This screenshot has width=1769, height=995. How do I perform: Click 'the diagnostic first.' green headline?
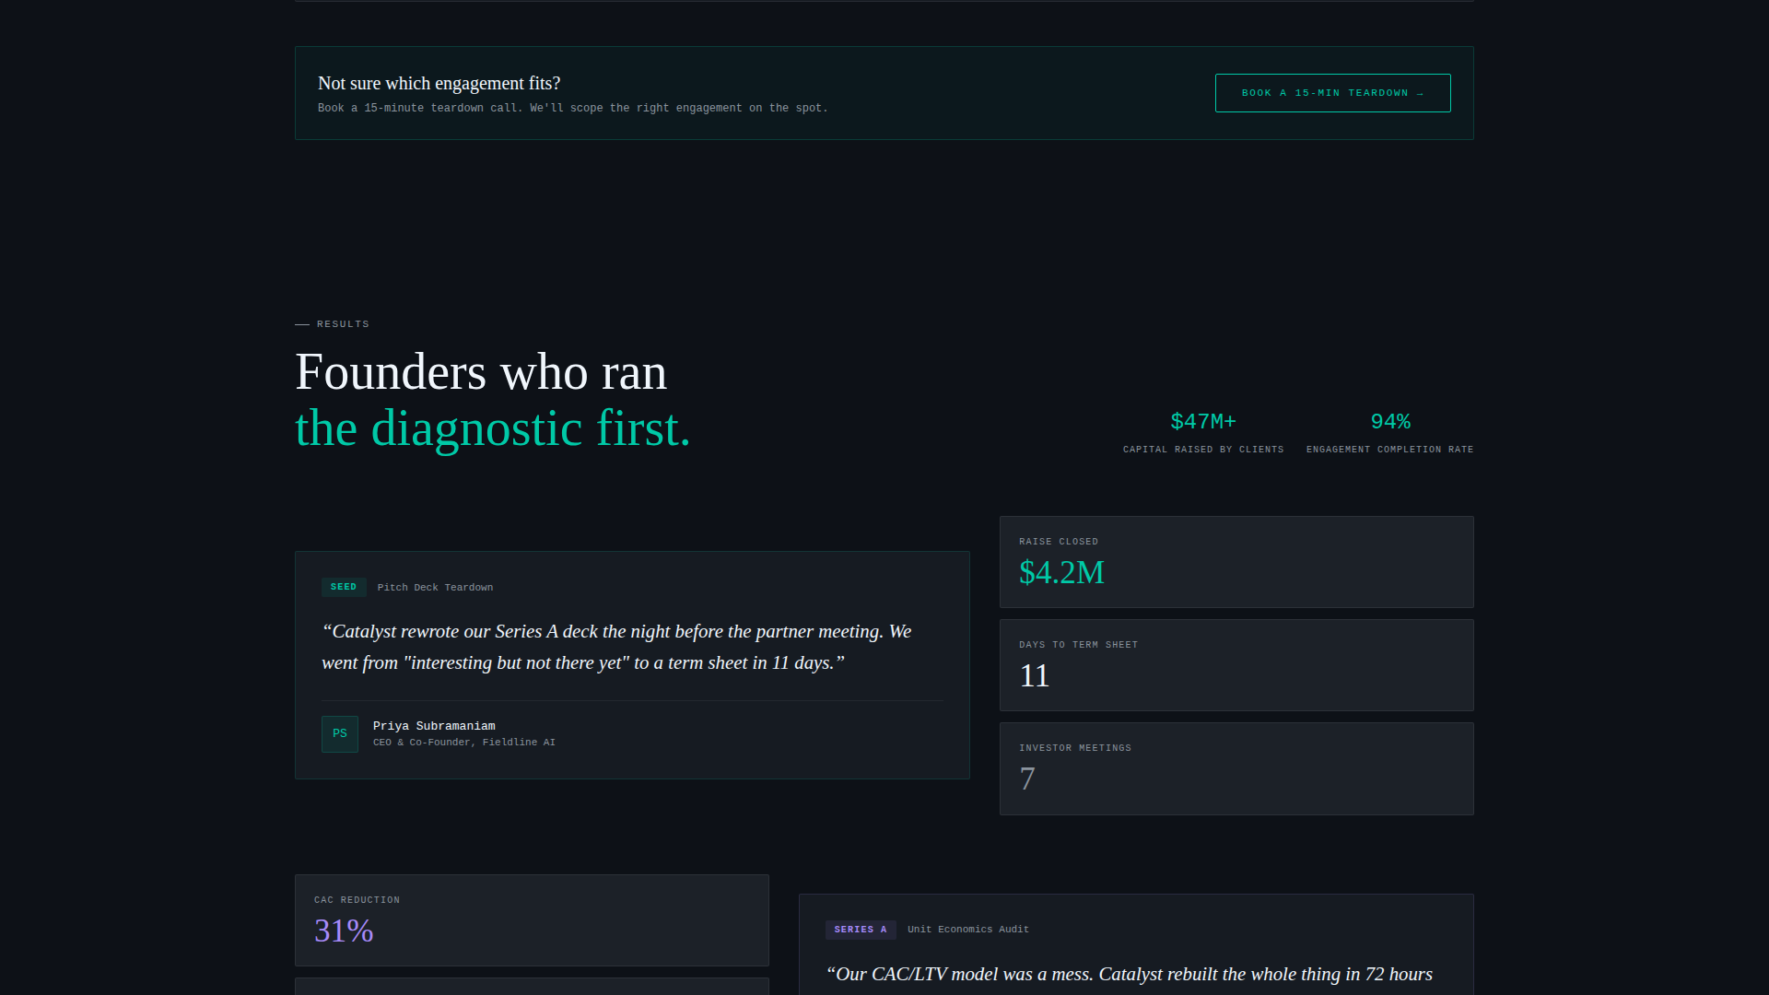493,428
